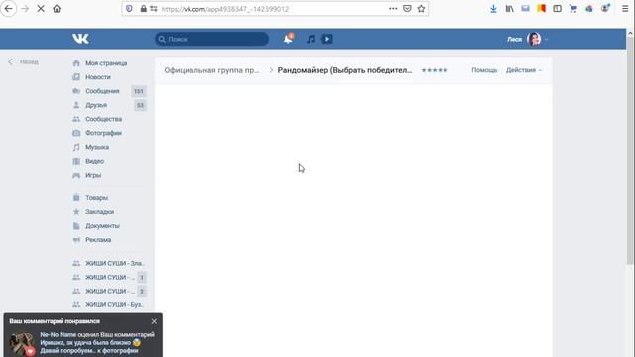Open the browser home page icon
Viewport: 635px width, 357px height.
[x=57, y=9]
